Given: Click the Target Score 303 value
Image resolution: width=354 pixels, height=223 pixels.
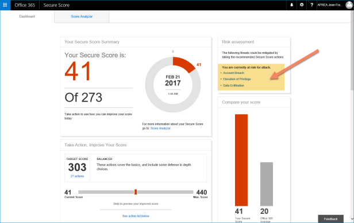Looking at the screenshot, I should (77, 167).
